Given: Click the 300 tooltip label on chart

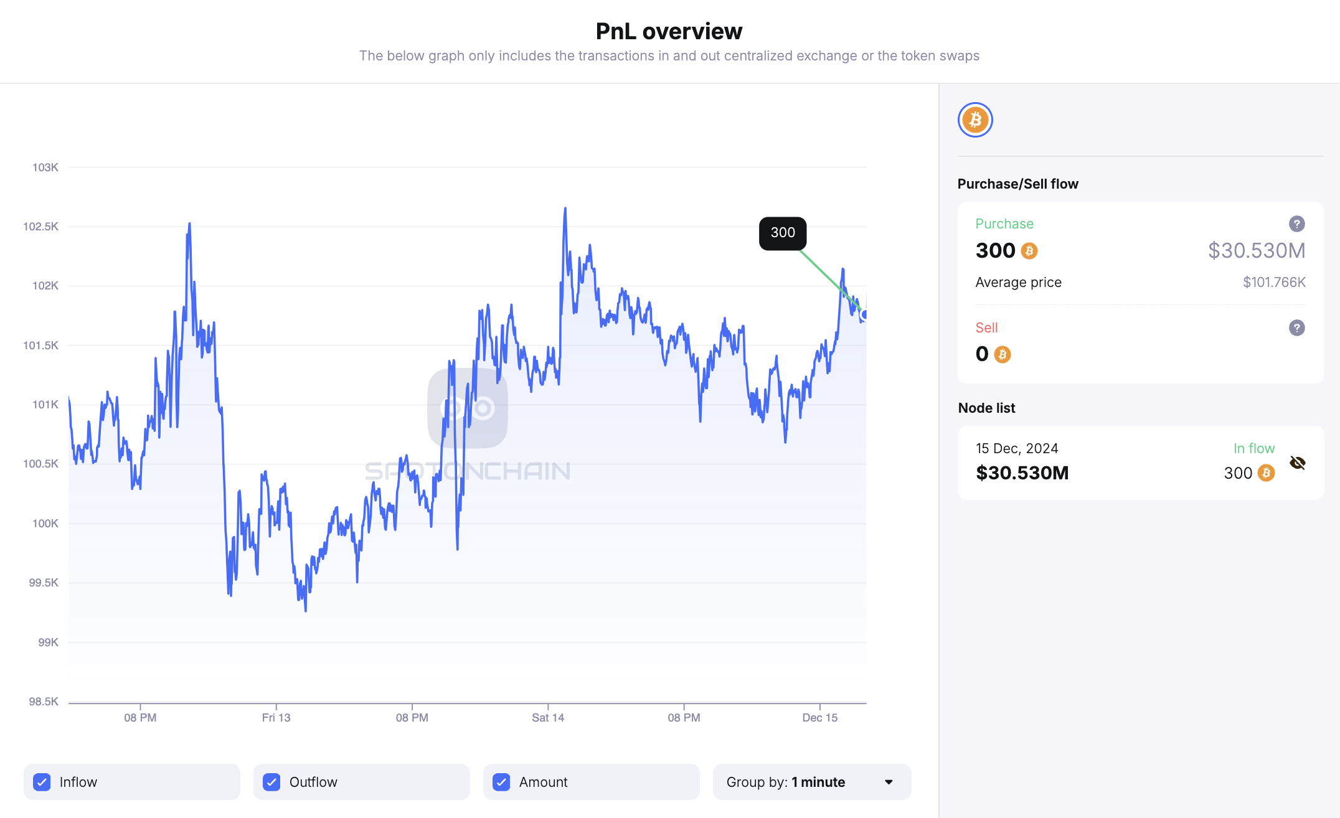Looking at the screenshot, I should (783, 233).
